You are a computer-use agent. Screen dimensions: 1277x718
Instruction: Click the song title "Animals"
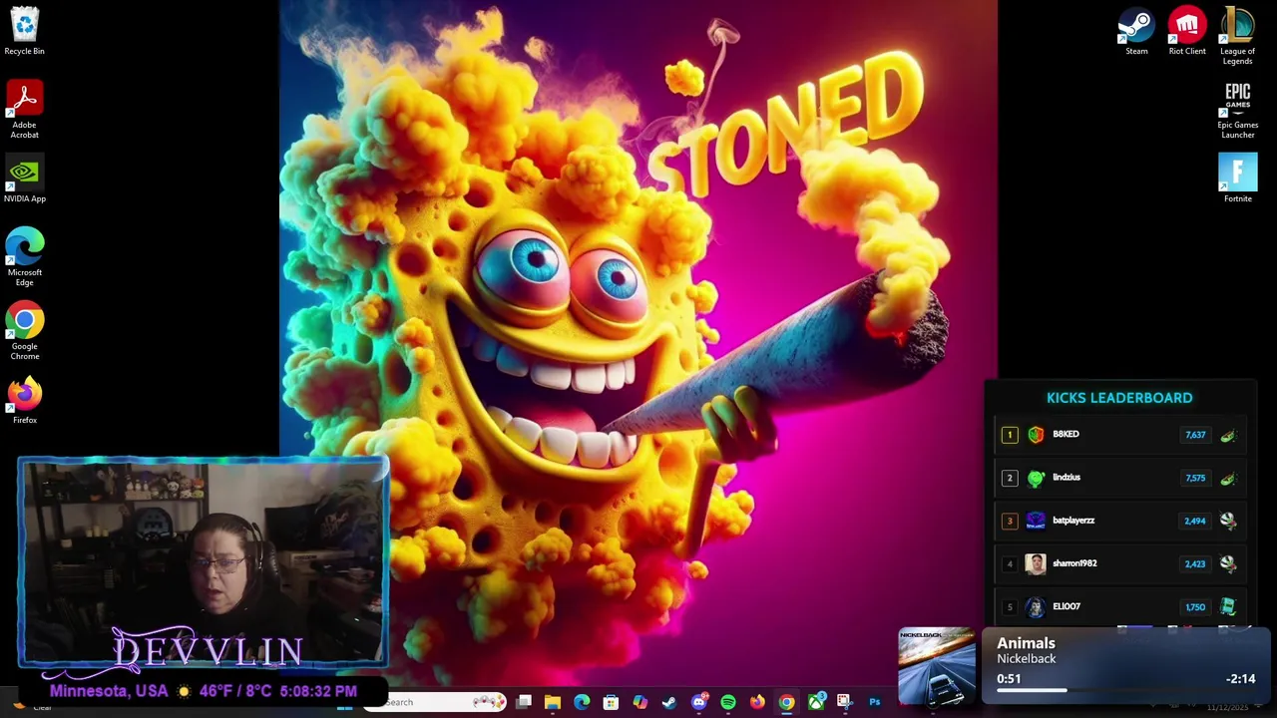tap(1026, 643)
